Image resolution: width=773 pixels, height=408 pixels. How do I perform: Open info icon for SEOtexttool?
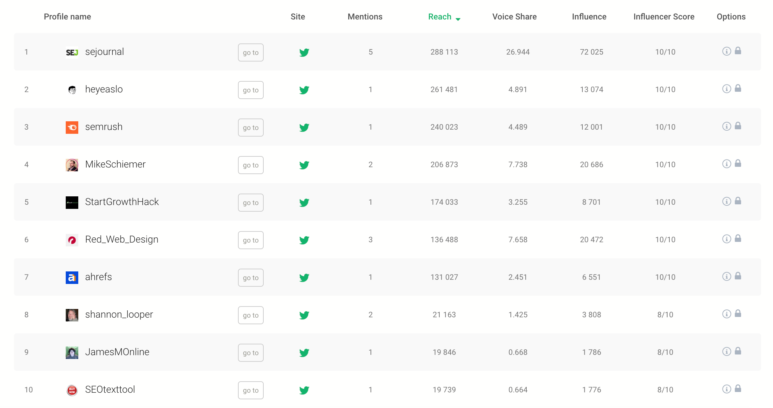click(726, 389)
